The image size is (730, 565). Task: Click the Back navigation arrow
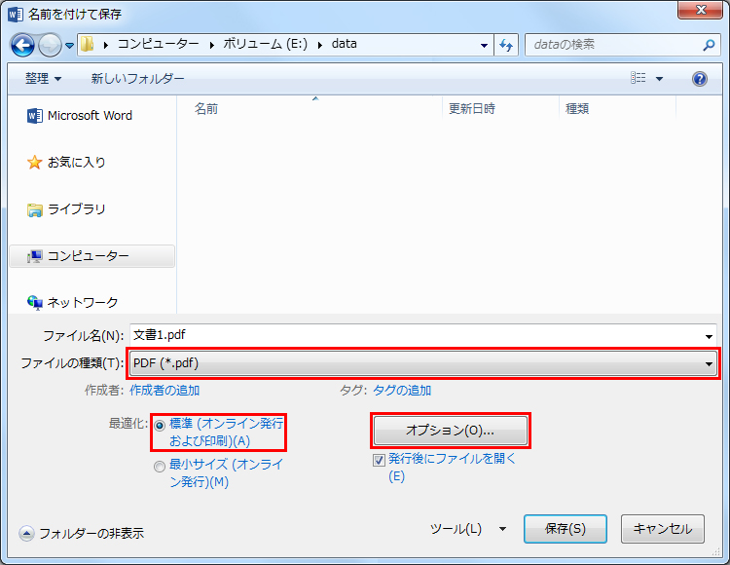point(22,45)
